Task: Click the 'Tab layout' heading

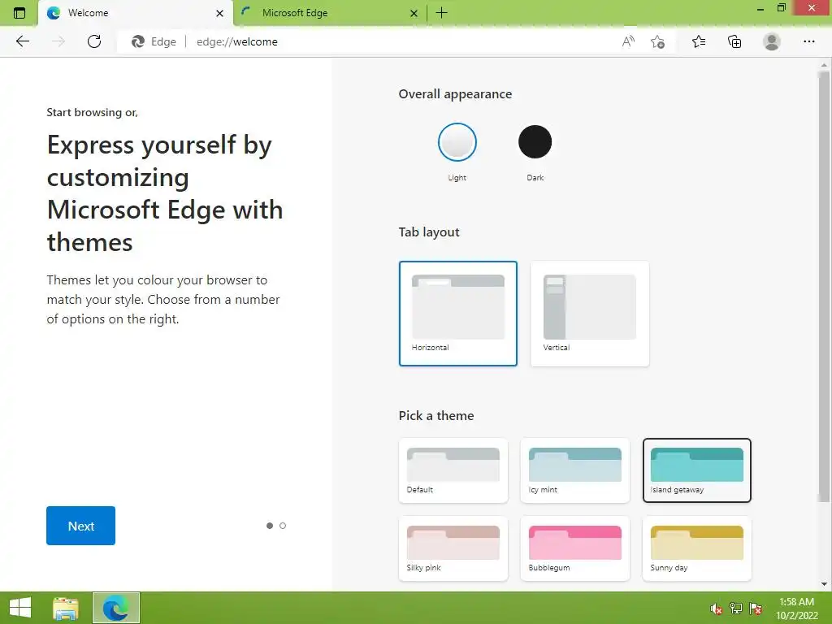Action: pyautogui.click(x=429, y=232)
